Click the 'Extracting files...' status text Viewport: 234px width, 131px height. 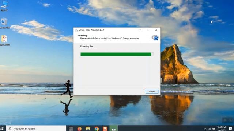coord(87,47)
